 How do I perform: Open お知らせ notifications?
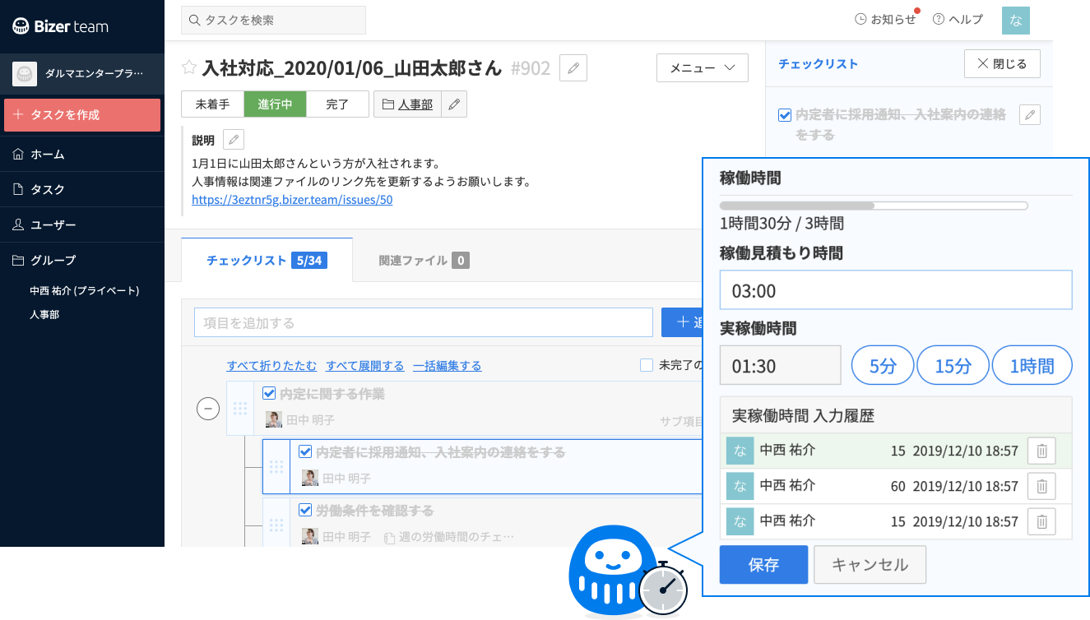click(x=886, y=18)
